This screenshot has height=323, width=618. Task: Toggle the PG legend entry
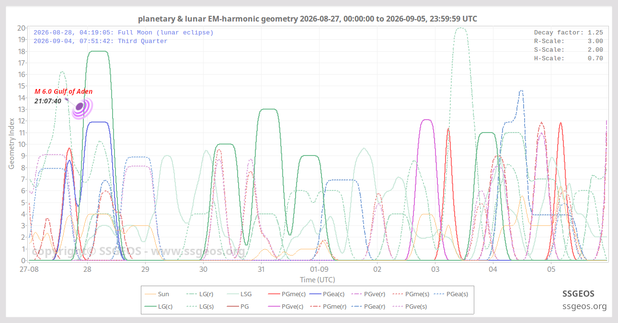click(x=237, y=306)
